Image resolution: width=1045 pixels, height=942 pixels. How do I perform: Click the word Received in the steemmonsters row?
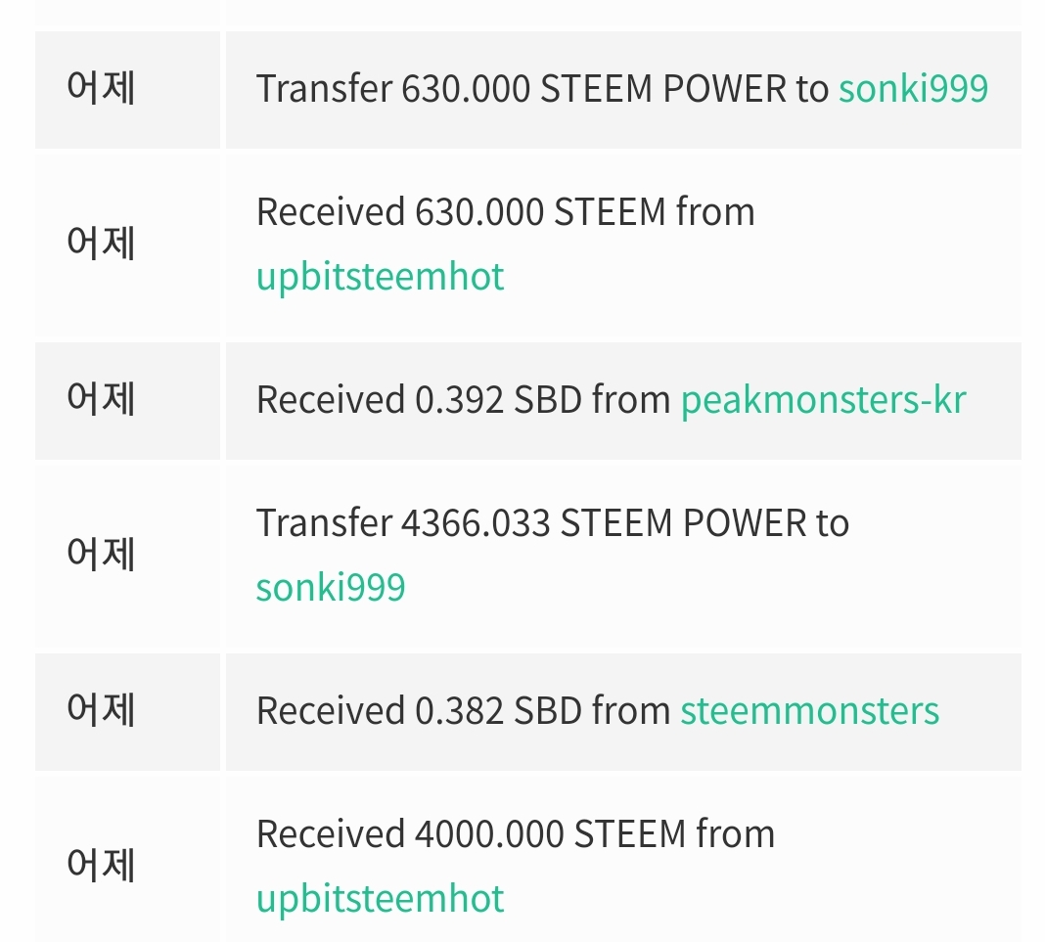point(330,711)
